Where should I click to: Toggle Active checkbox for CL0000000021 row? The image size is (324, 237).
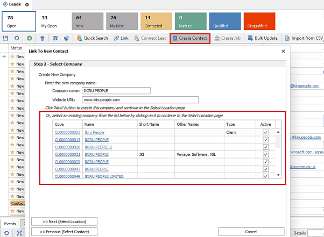coord(265,154)
